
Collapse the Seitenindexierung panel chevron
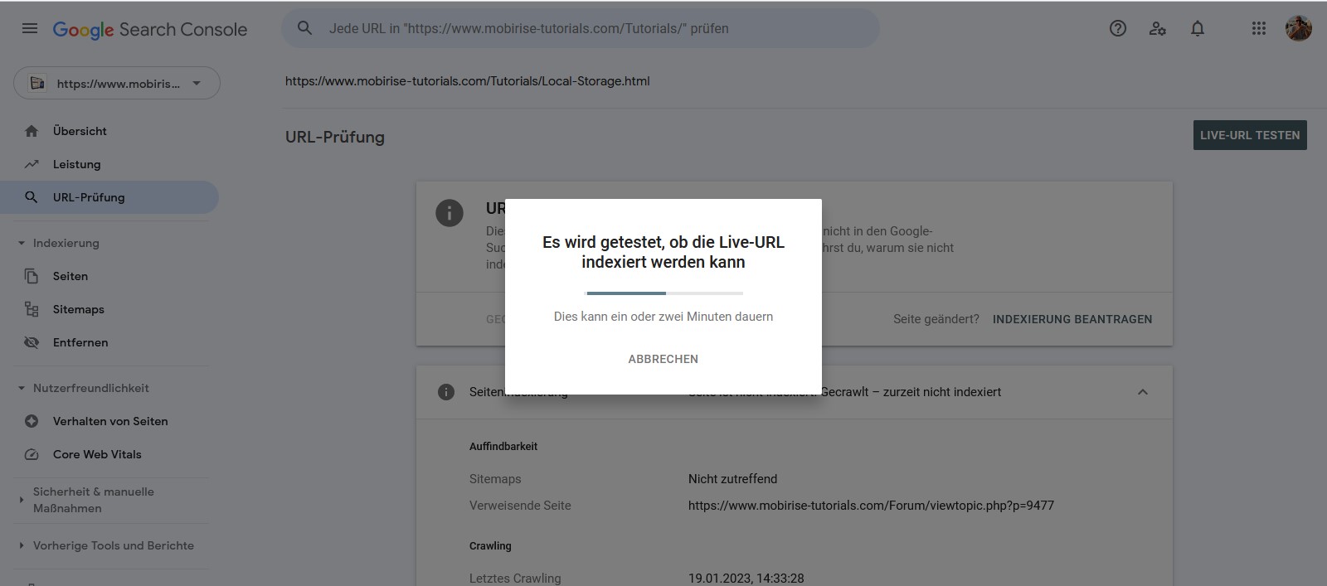pos(1142,392)
